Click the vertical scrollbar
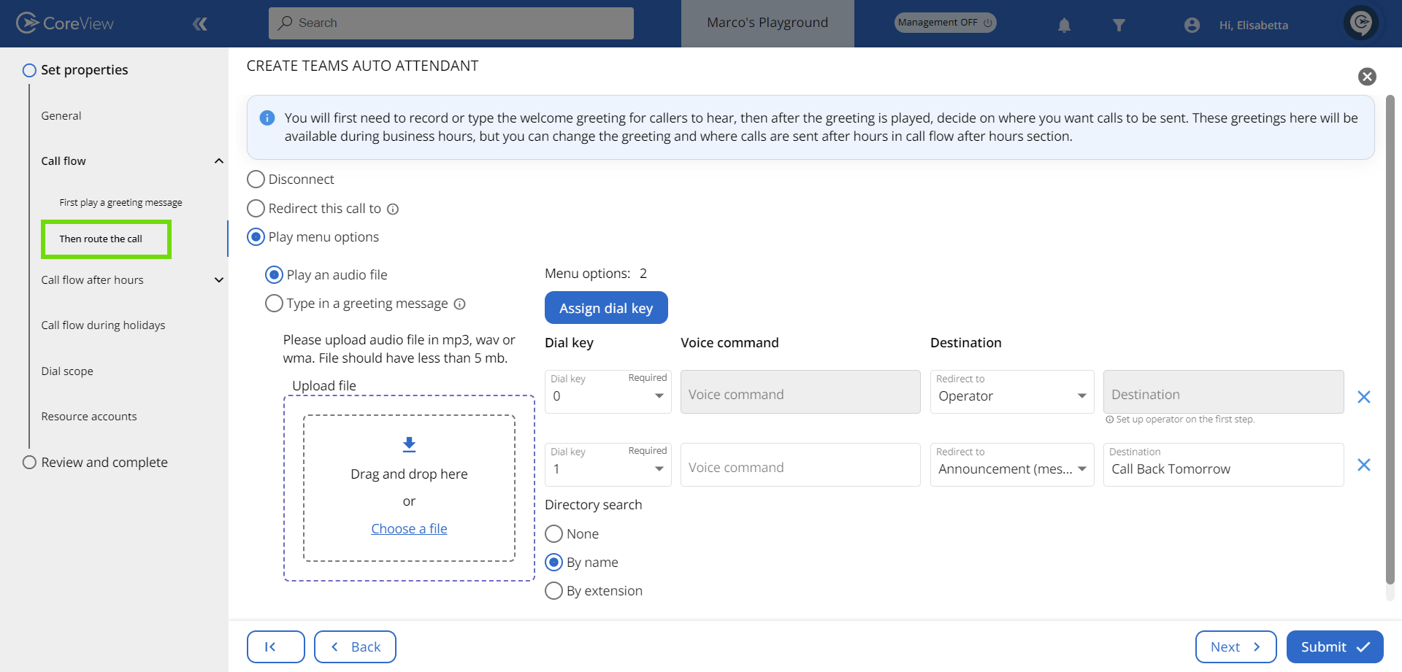Viewport: 1402px width, 672px height. [1390, 339]
